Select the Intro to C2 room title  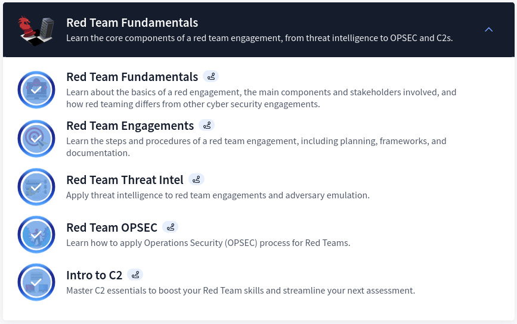94,275
